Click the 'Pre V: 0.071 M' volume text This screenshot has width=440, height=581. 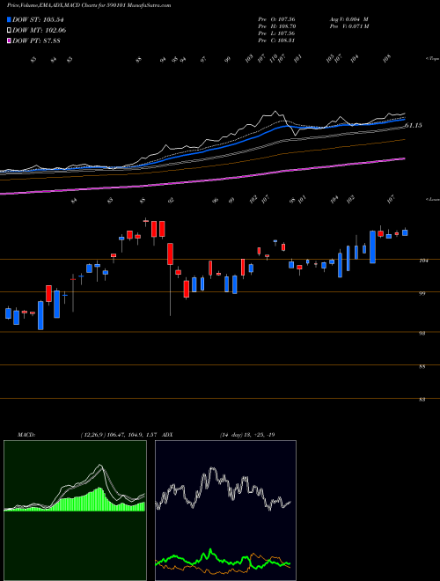coord(348,26)
